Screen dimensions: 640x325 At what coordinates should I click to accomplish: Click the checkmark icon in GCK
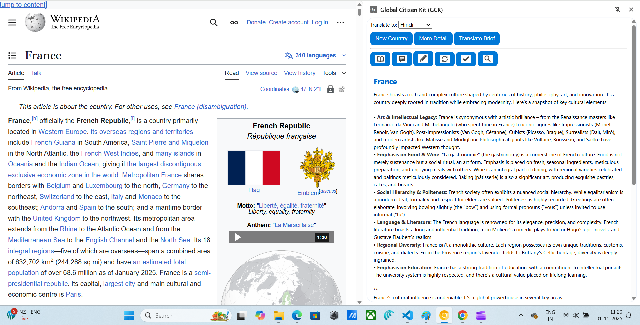tap(466, 59)
